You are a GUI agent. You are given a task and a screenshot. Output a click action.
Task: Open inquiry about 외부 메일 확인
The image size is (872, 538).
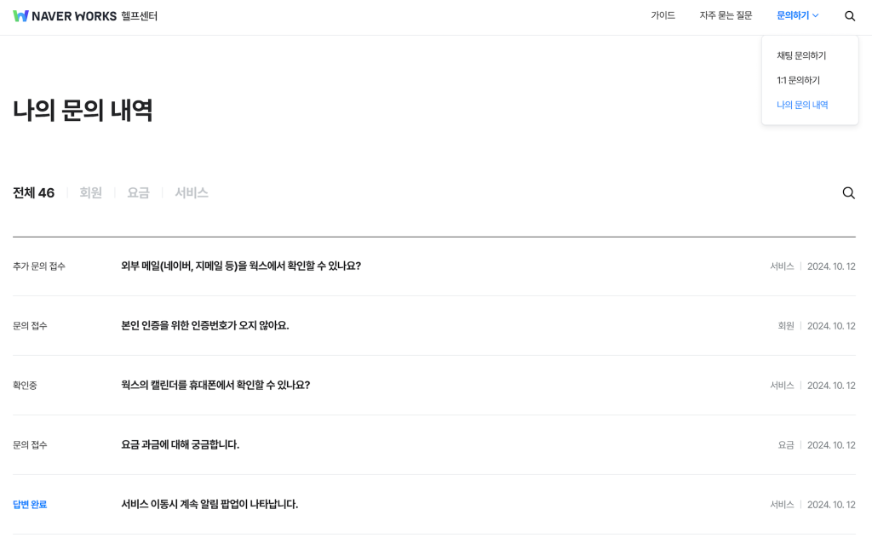click(x=241, y=266)
